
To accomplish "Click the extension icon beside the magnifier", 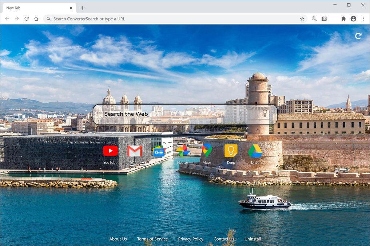I will point(324,19).
